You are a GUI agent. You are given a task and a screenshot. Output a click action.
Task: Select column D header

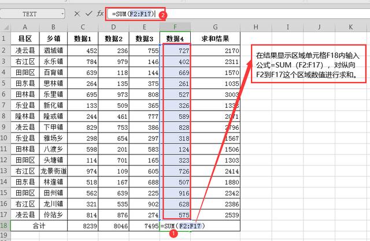coord(113,27)
